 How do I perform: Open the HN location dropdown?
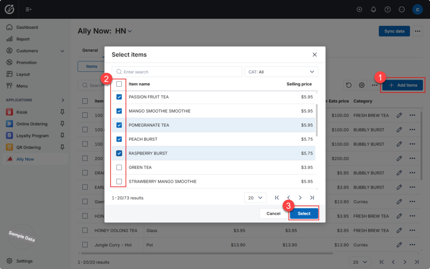pos(123,31)
